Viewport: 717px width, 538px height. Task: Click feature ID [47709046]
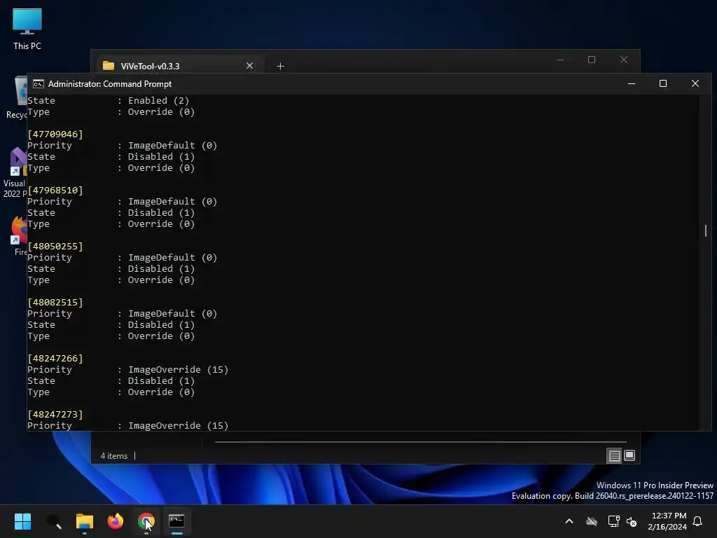[x=55, y=134]
